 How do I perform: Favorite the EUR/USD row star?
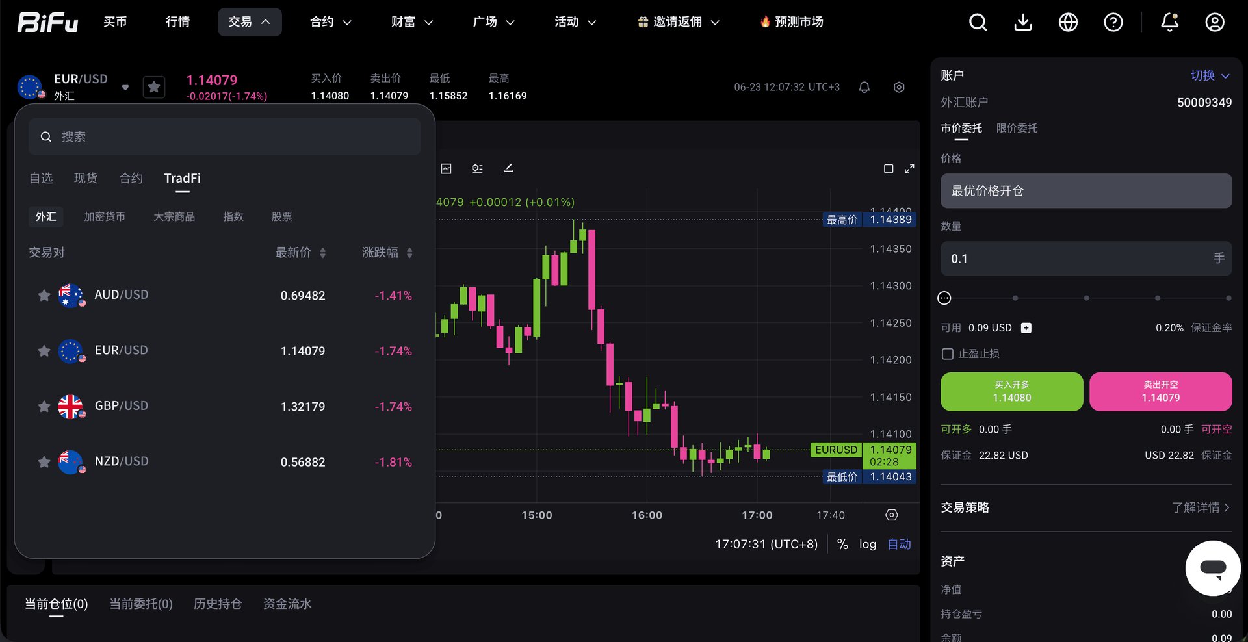click(44, 351)
